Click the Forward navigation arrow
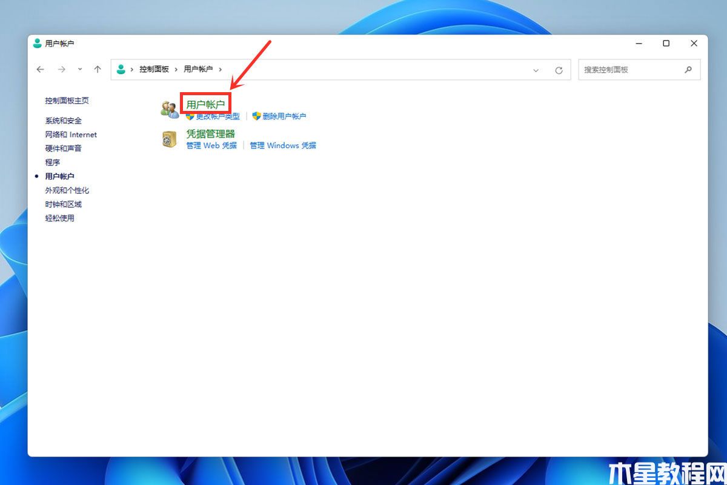The width and height of the screenshot is (727, 485). coord(61,70)
